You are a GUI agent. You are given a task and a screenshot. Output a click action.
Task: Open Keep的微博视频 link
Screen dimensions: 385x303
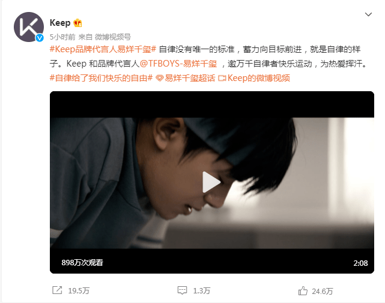[x=259, y=78]
